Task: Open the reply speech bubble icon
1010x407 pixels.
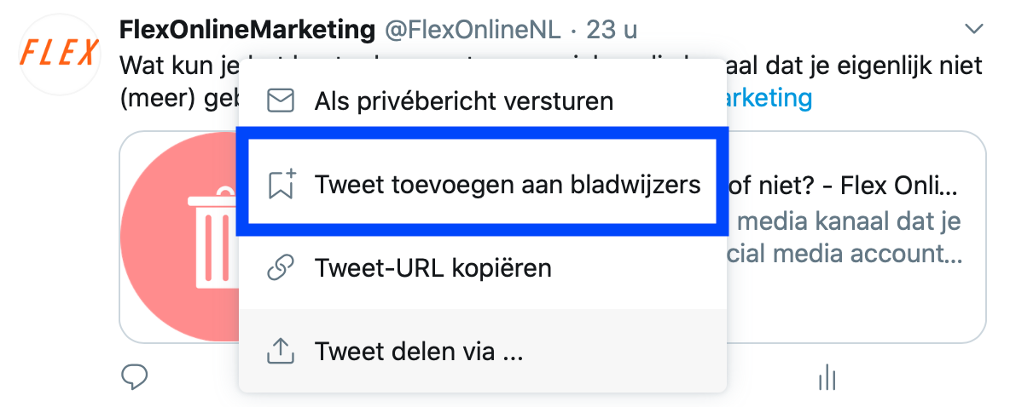Action: tap(135, 376)
